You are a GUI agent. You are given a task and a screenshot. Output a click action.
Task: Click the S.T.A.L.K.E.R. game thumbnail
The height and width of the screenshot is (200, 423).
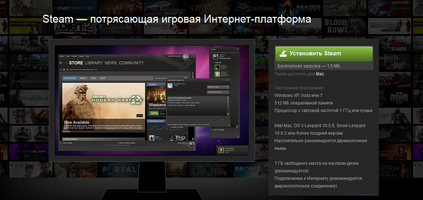(x=178, y=138)
